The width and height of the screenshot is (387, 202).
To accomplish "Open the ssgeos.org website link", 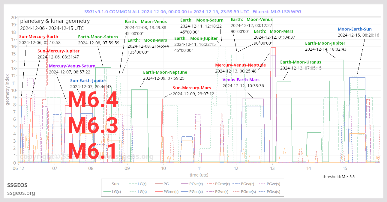I will pos(21,193).
